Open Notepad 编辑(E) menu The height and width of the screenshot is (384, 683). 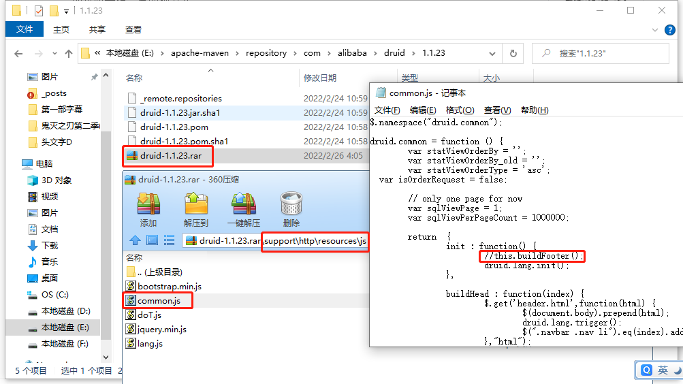[x=422, y=110]
